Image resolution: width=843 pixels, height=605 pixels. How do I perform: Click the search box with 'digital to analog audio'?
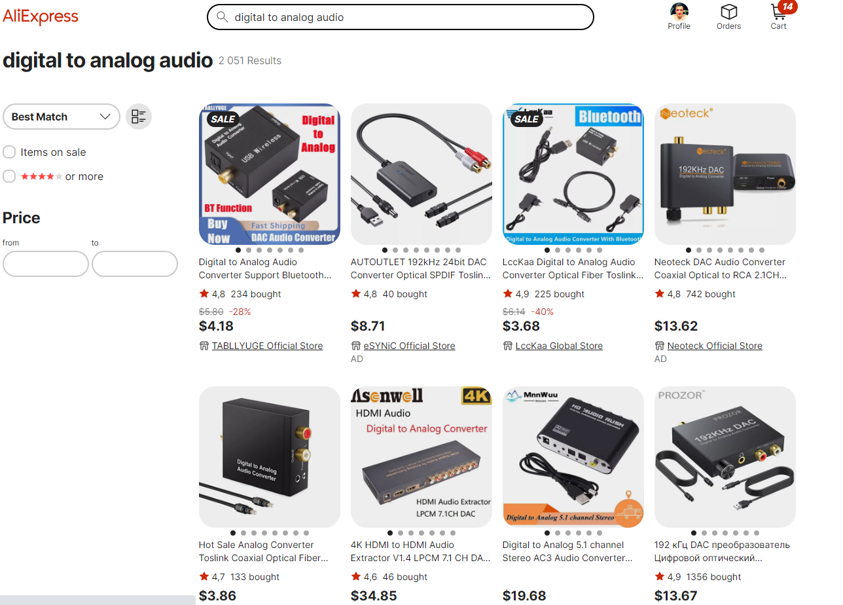tap(401, 17)
